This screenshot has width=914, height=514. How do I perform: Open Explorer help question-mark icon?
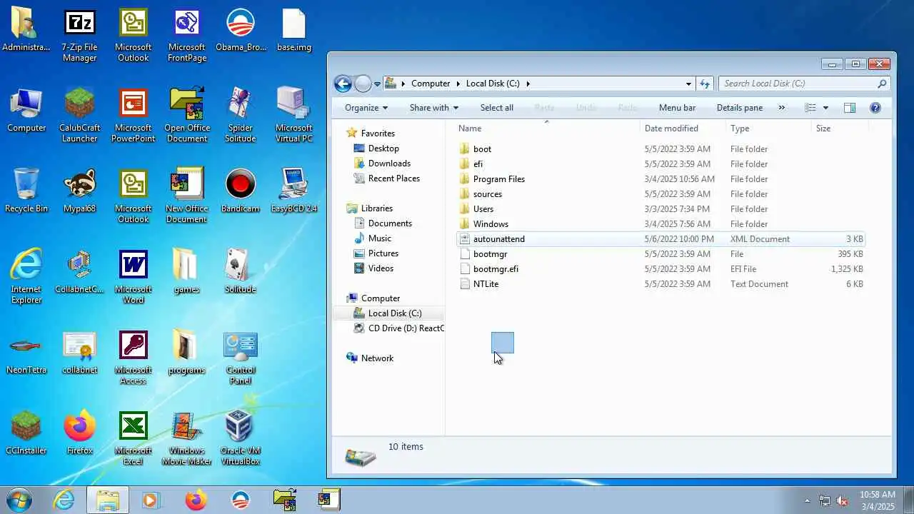click(875, 108)
